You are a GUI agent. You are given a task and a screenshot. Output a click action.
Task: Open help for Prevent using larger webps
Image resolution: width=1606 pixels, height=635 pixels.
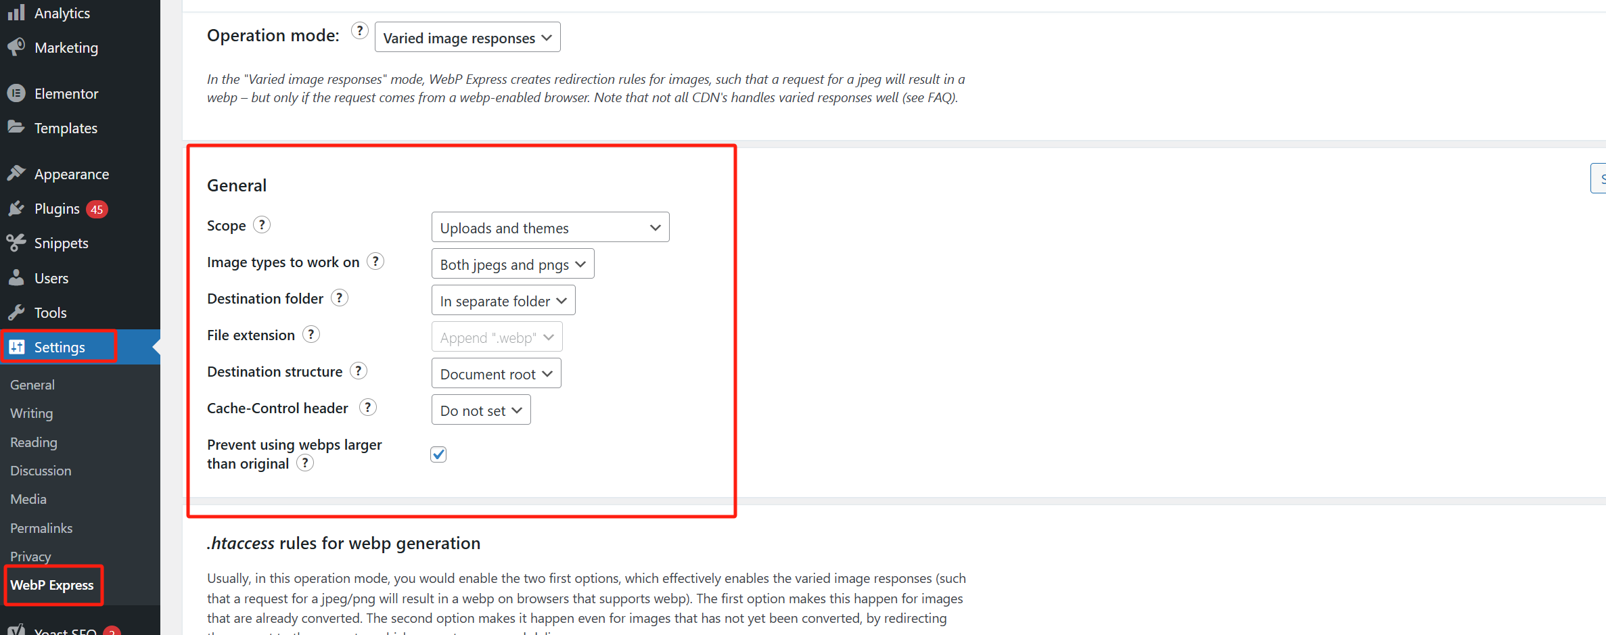[x=305, y=463]
